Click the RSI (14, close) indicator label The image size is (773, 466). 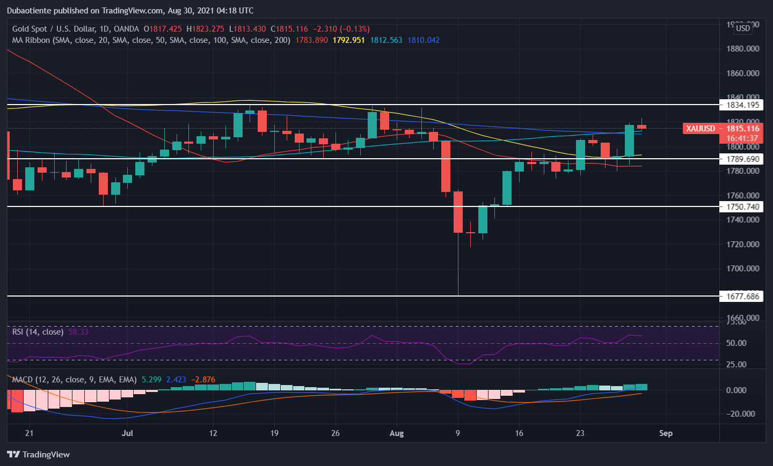pyautogui.click(x=38, y=332)
